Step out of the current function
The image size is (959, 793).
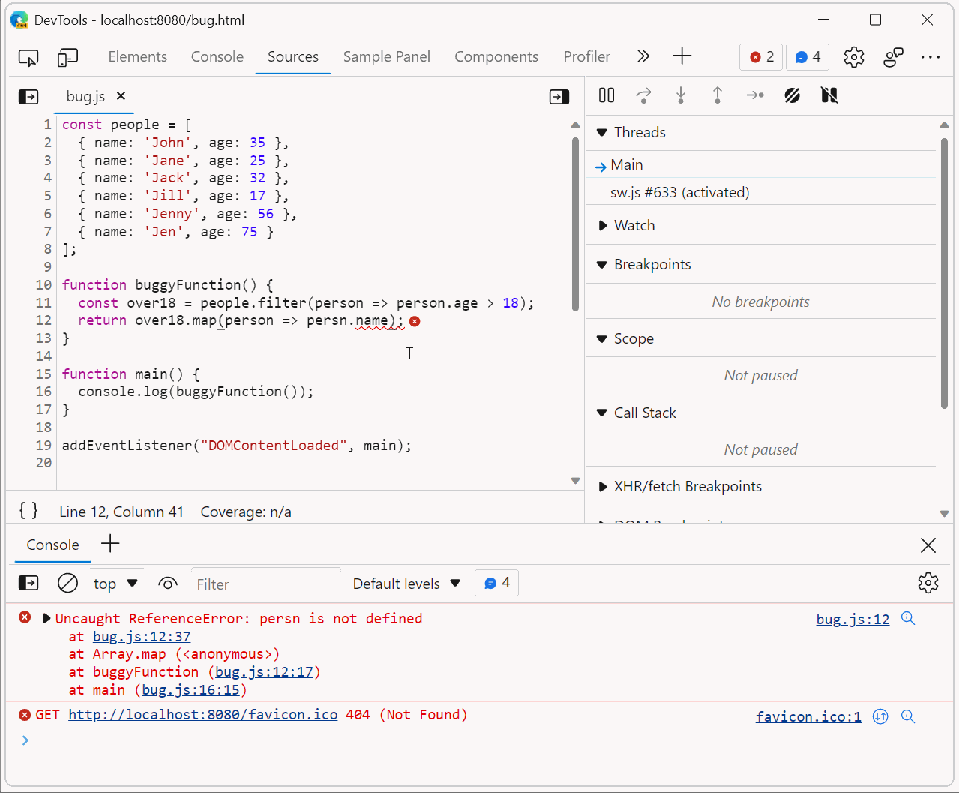[717, 95]
